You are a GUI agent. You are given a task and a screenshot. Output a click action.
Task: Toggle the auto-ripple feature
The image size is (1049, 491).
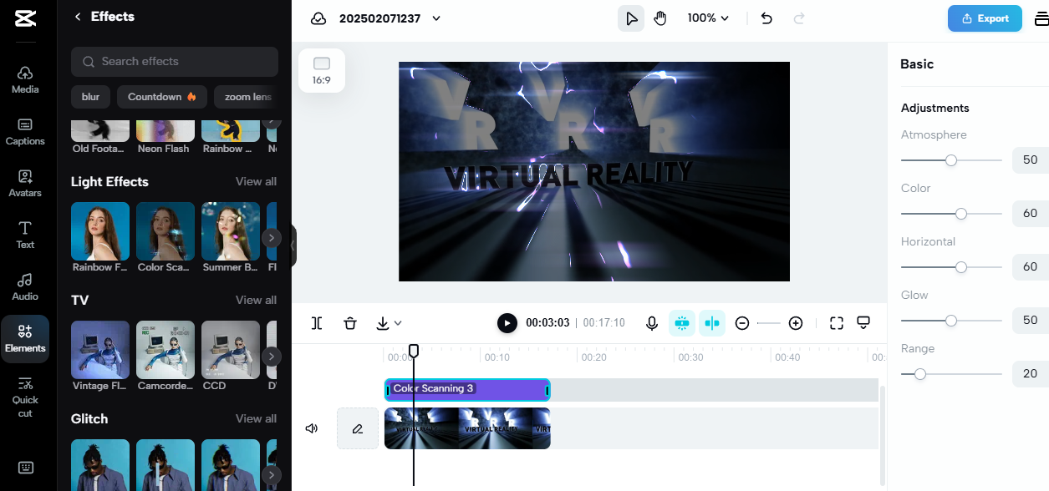[681, 322]
